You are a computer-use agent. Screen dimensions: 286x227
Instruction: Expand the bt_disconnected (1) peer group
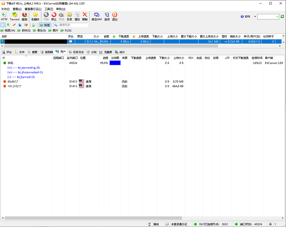[x=10, y=72]
